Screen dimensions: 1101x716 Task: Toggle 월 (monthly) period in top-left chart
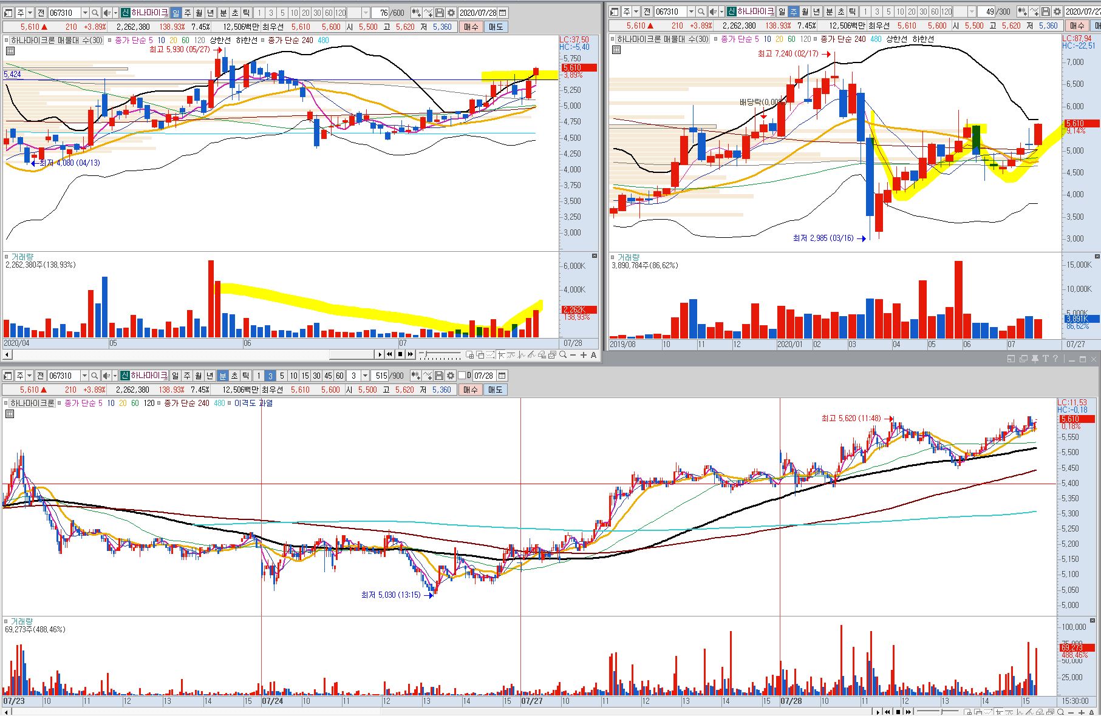[199, 13]
